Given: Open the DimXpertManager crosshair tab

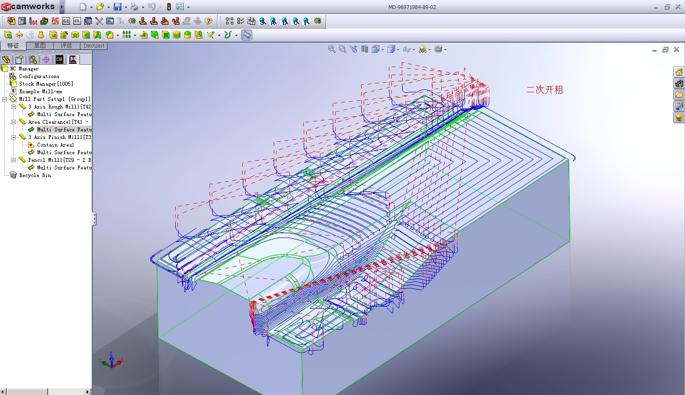Looking at the screenshot, I should [x=46, y=59].
